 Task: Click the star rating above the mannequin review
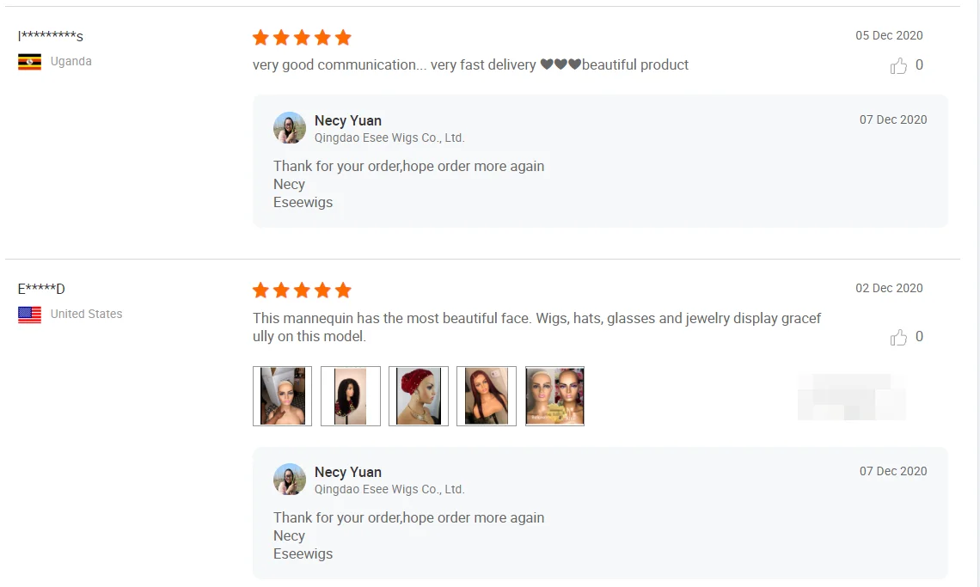pyautogui.click(x=302, y=290)
